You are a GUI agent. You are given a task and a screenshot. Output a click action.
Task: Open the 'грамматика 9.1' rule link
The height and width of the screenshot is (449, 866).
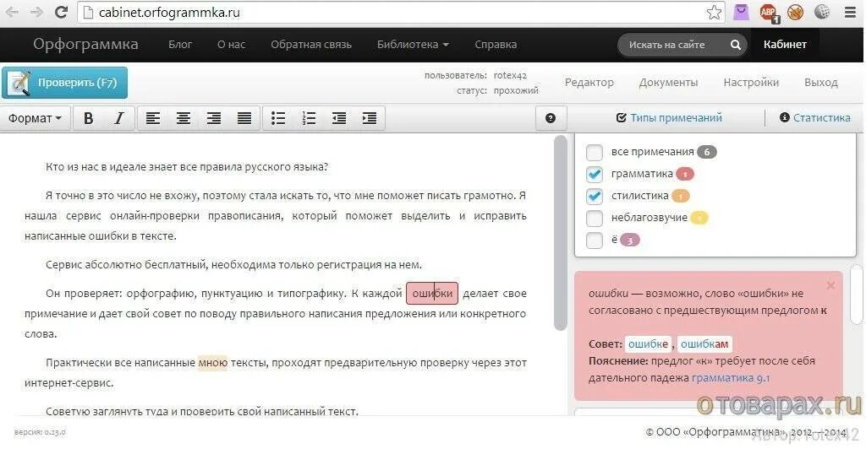click(x=731, y=378)
